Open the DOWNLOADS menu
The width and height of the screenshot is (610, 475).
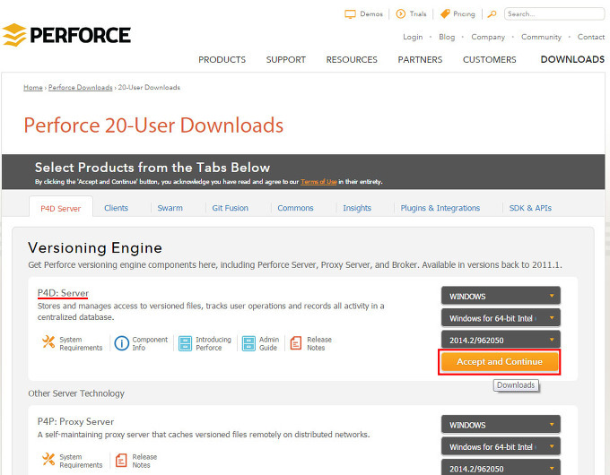[x=572, y=59]
